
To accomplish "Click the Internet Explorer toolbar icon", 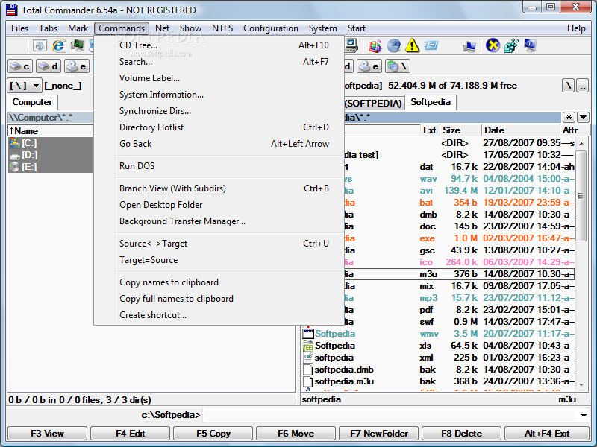I will click(x=58, y=45).
